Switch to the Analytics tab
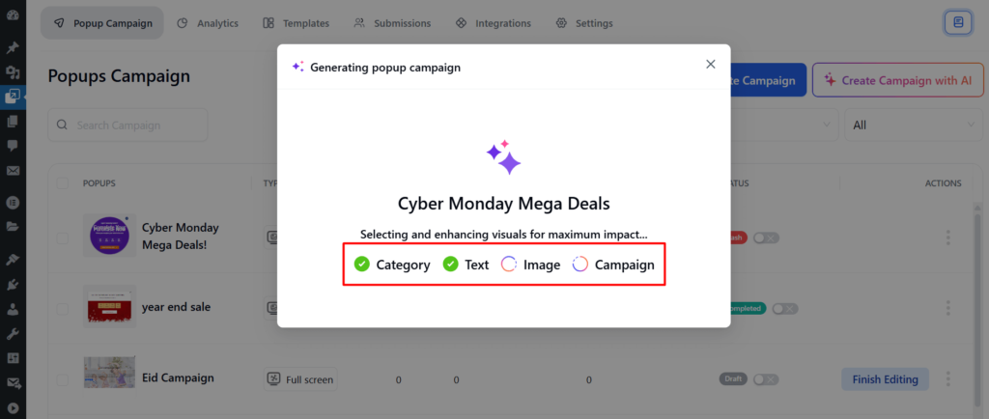 pos(208,23)
